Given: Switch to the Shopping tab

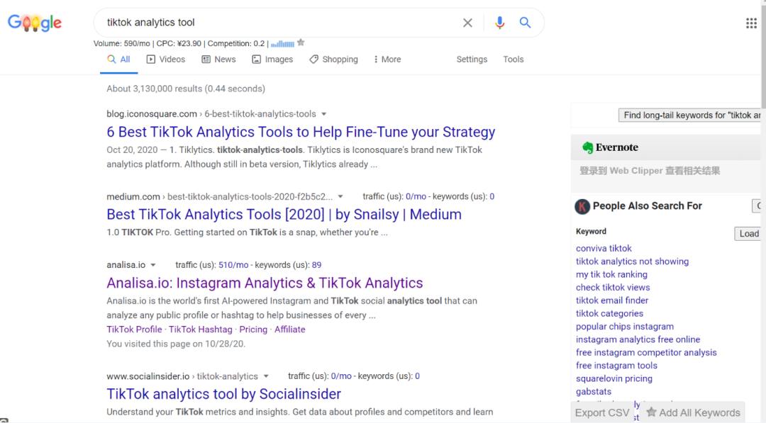Looking at the screenshot, I should click(x=333, y=60).
